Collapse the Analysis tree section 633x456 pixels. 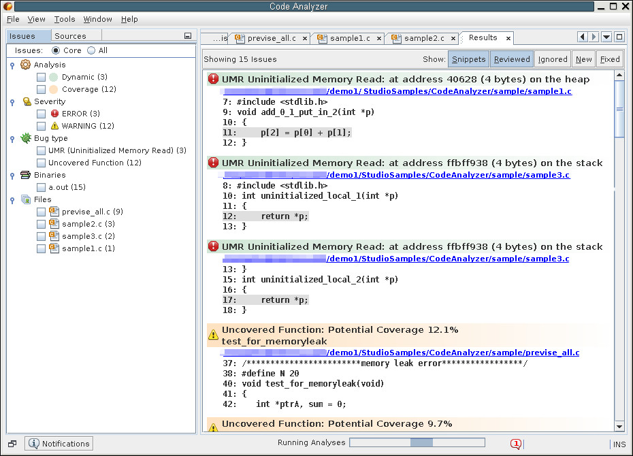coord(12,65)
